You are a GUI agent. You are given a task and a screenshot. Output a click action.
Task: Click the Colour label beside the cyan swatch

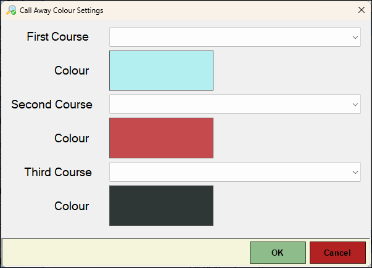point(72,71)
